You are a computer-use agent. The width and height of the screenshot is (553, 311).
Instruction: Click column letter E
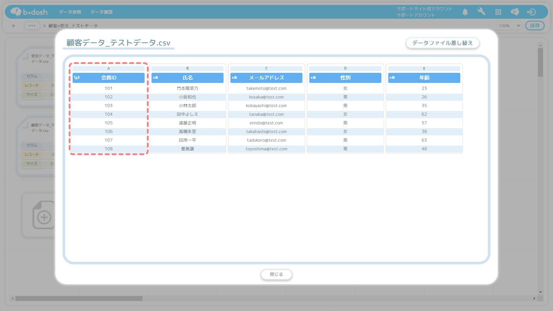pos(424,68)
